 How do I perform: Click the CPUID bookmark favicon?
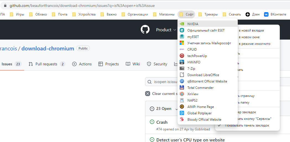(182, 50)
